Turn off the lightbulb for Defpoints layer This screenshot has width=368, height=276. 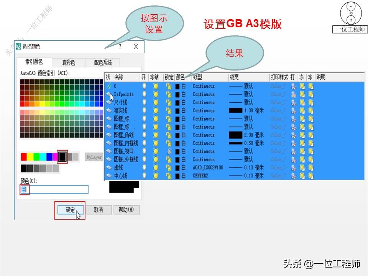pyautogui.click(x=145, y=94)
